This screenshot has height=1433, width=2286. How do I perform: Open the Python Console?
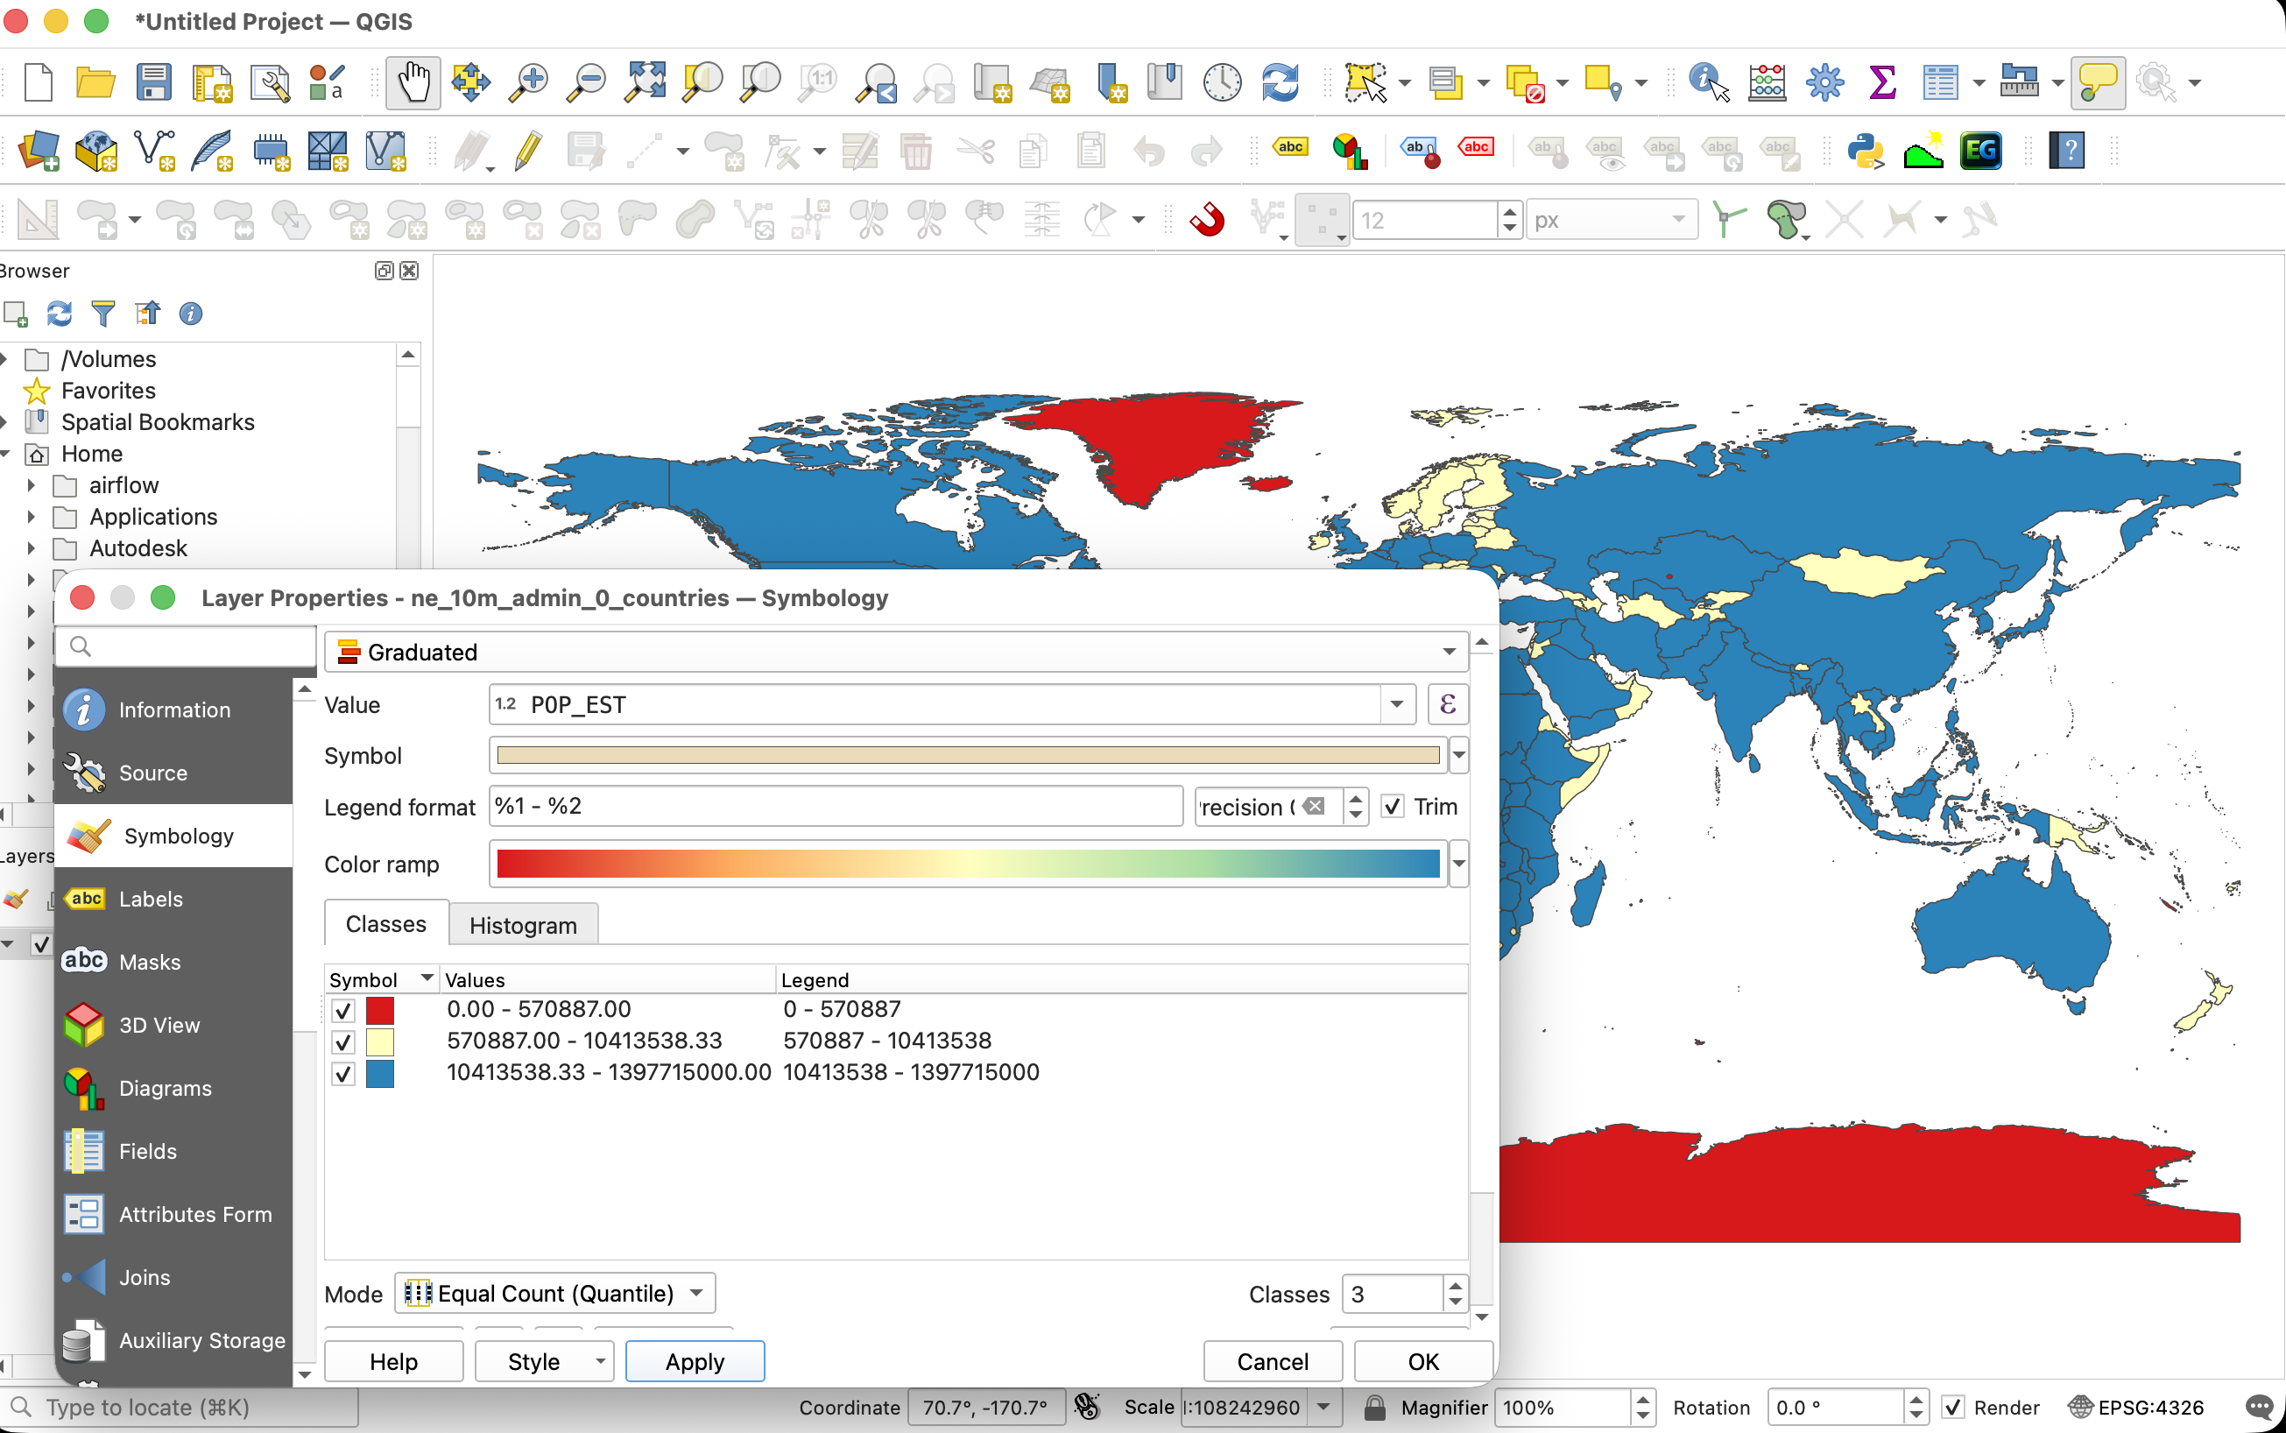click(1866, 151)
